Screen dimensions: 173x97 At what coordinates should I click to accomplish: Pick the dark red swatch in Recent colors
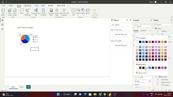pos(140,68)
